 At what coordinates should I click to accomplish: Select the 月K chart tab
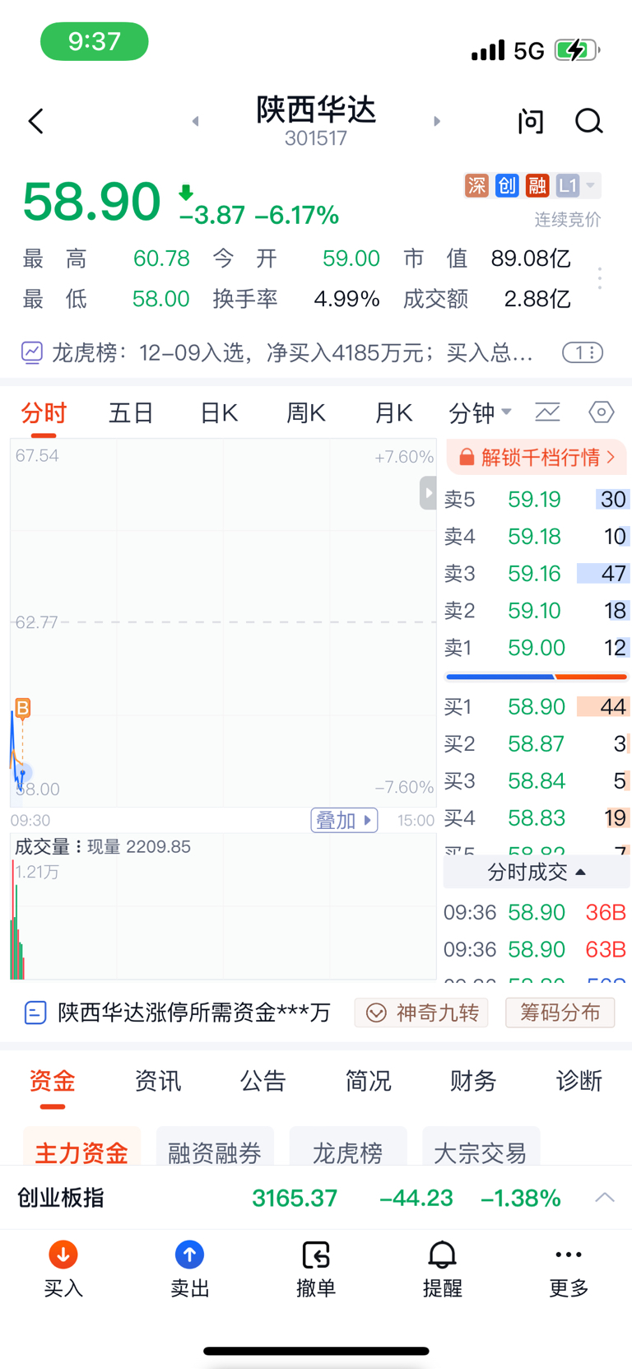[x=393, y=412]
